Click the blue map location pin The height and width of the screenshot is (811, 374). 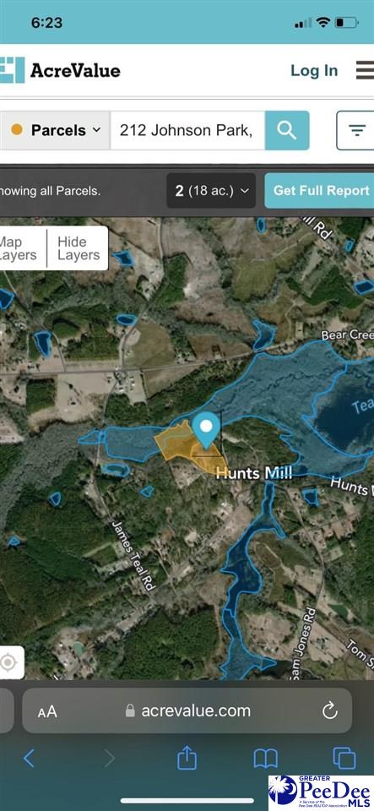(x=206, y=430)
